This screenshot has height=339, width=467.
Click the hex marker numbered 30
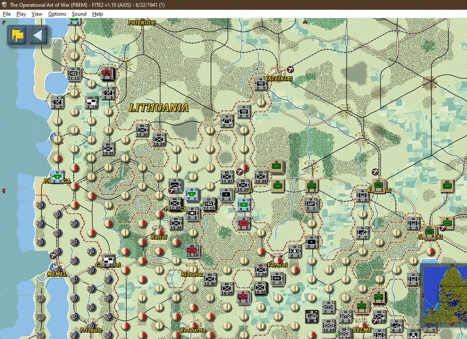click(x=40, y=335)
